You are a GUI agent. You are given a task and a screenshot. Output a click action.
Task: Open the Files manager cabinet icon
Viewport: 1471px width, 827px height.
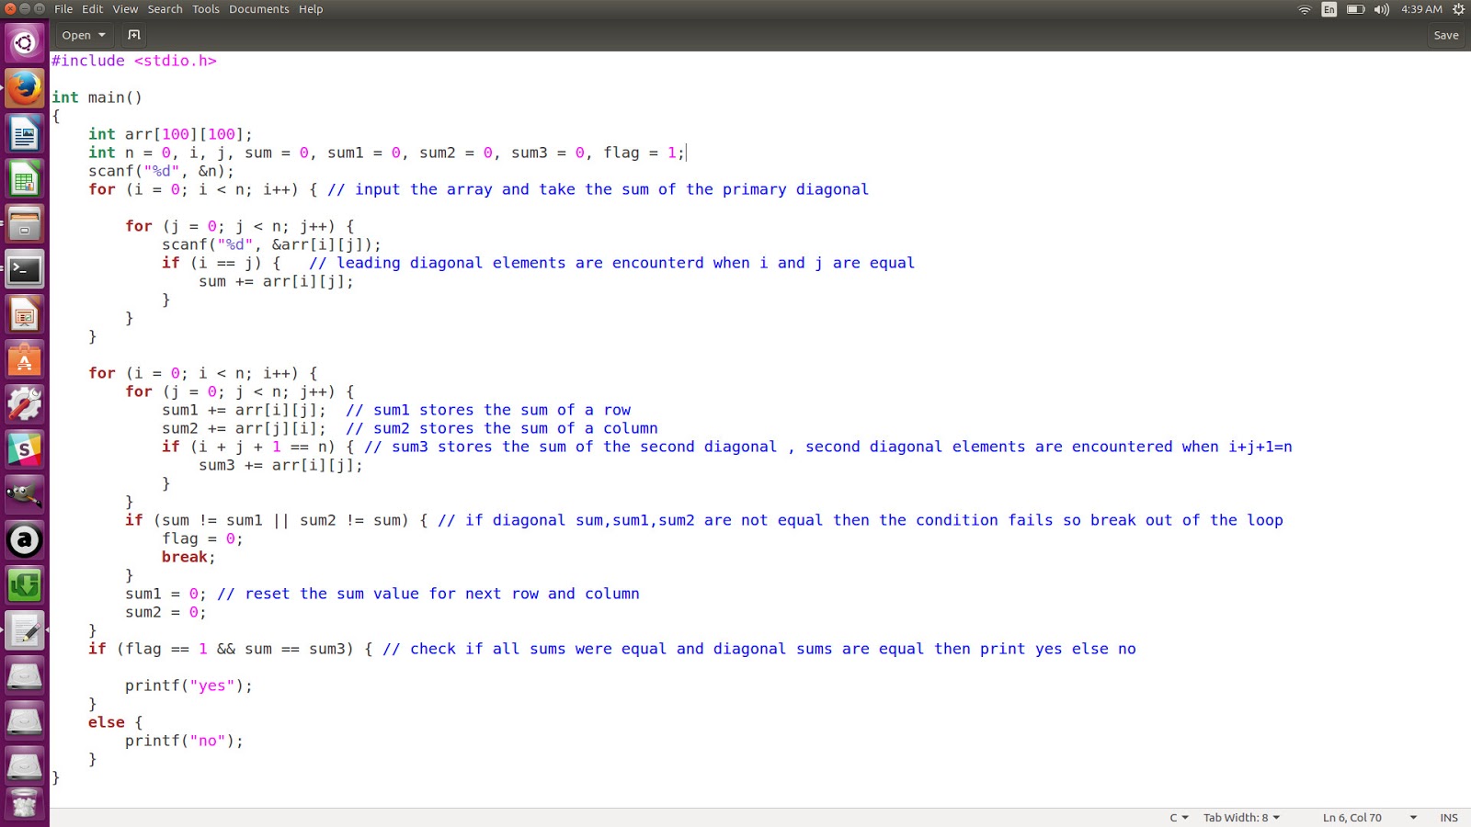(x=25, y=224)
